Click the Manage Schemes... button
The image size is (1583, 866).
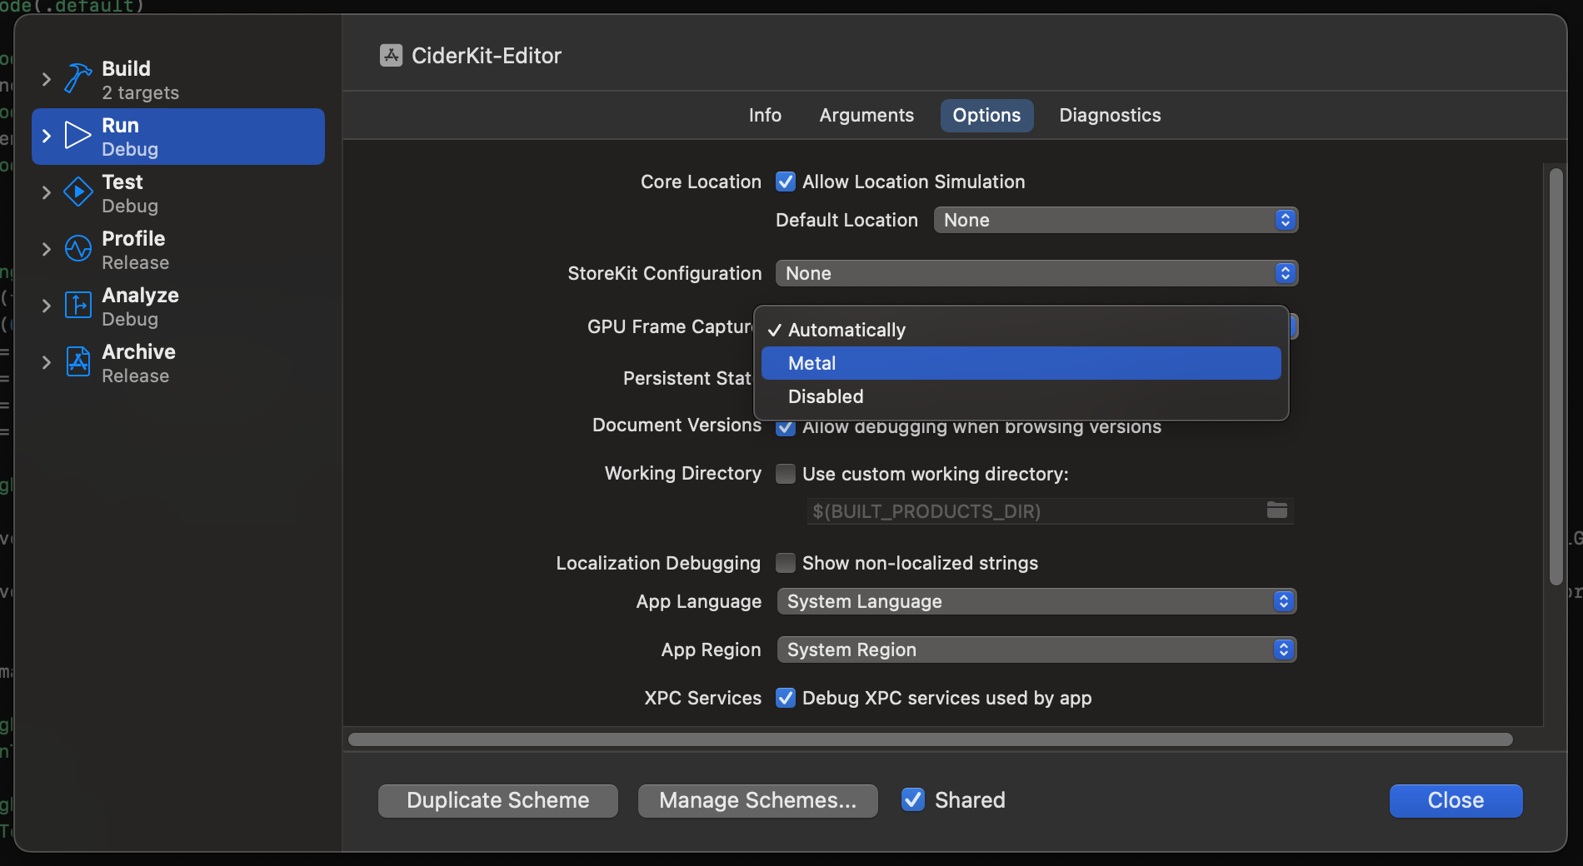tap(758, 800)
